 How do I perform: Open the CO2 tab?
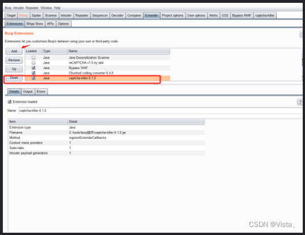pyautogui.click(x=225, y=15)
